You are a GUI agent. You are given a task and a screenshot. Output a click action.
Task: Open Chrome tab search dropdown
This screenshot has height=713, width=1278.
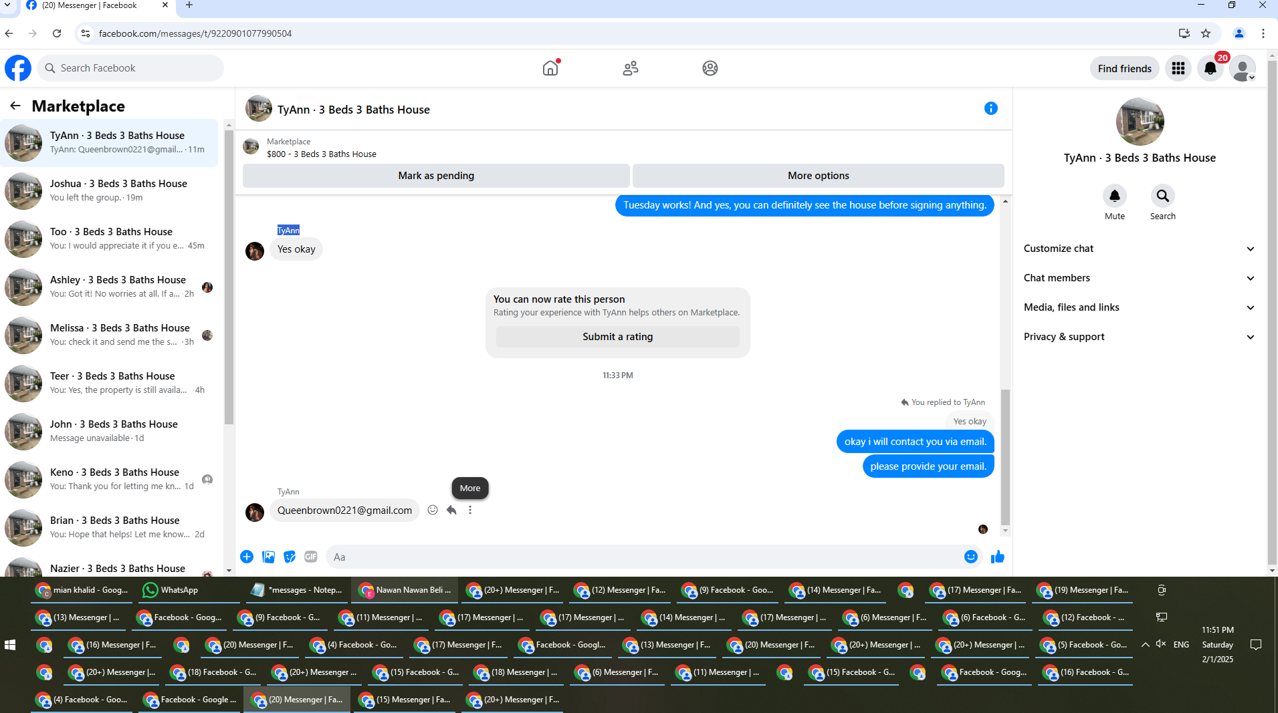coord(7,5)
